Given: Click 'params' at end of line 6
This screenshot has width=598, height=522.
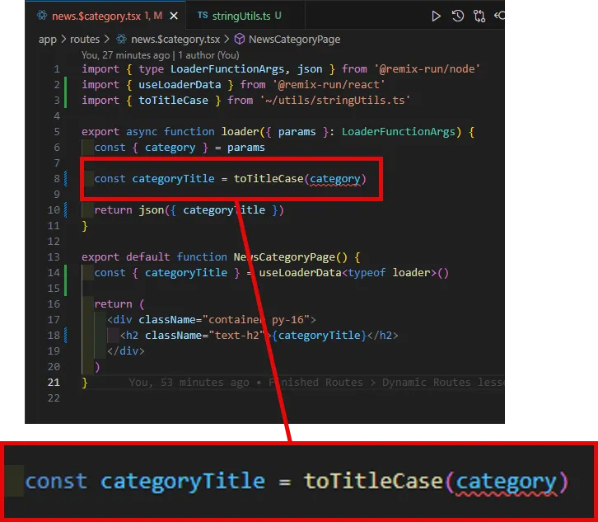Looking at the screenshot, I should [246, 148].
